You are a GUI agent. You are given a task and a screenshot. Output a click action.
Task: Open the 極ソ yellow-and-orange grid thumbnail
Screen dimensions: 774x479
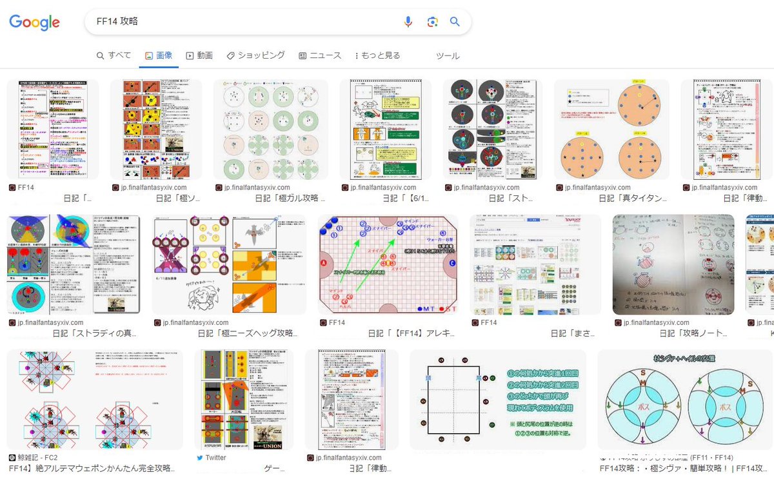(x=157, y=130)
